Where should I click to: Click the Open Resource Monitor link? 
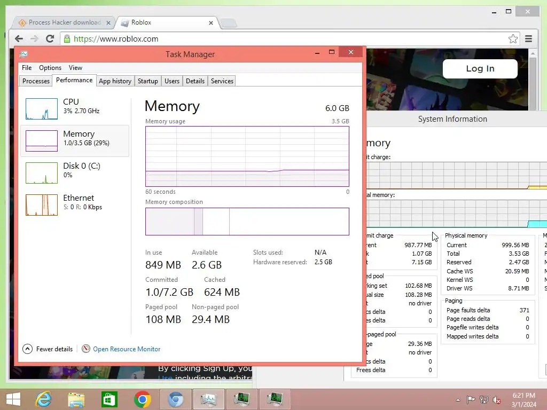[127, 349]
